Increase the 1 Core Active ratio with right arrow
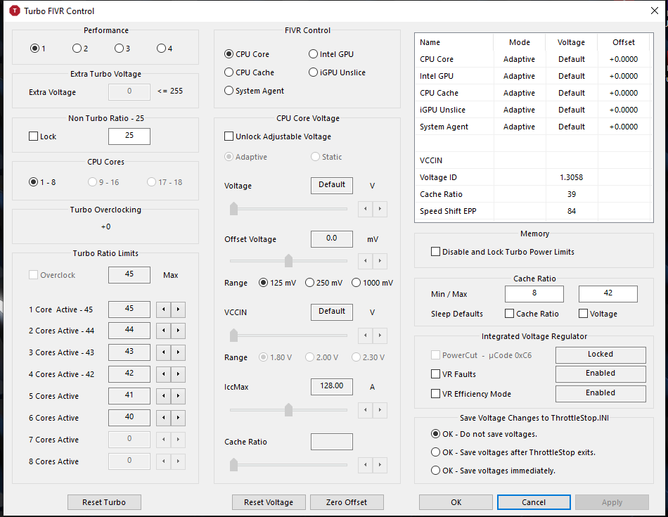This screenshot has width=668, height=517. (x=178, y=309)
